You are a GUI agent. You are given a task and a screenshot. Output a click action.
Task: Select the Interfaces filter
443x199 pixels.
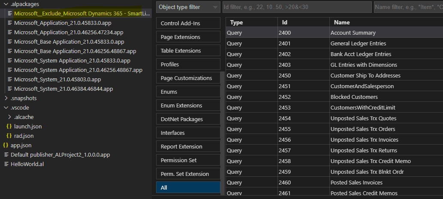(188, 133)
